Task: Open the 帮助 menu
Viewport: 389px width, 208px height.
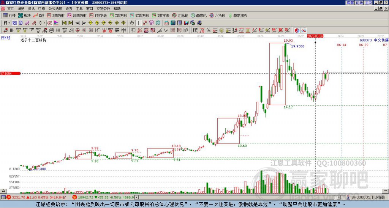Action: tap(117, 9)
